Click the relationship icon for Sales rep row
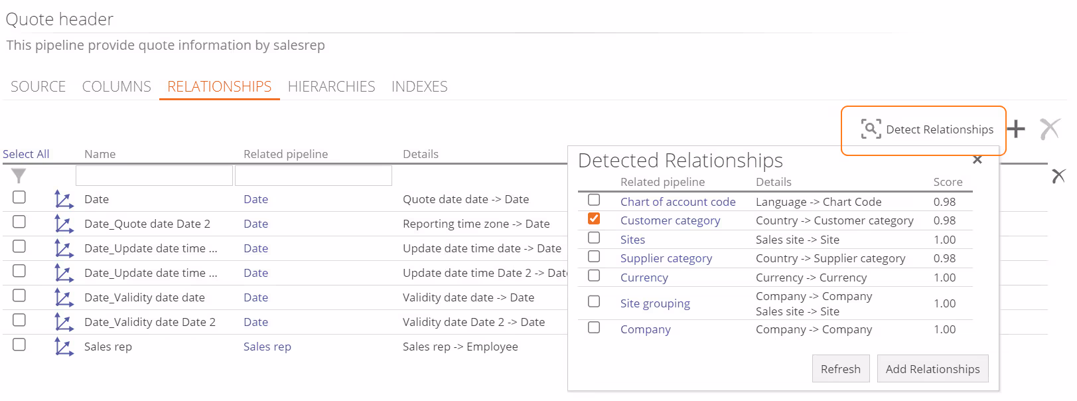The height and width of the screenshot is (401, 1077). 64,347
